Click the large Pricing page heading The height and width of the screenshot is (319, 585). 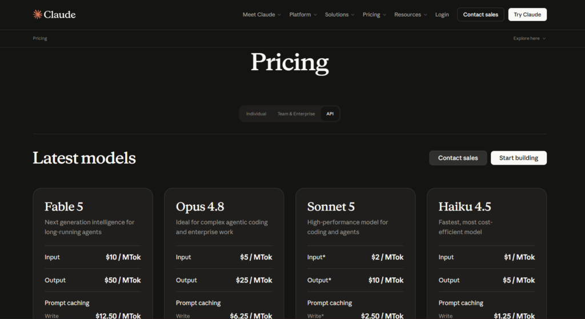290,63
